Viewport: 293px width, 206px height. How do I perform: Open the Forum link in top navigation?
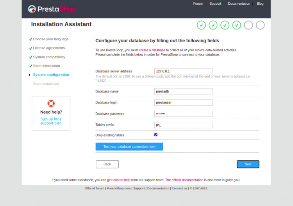click(198, 4)
